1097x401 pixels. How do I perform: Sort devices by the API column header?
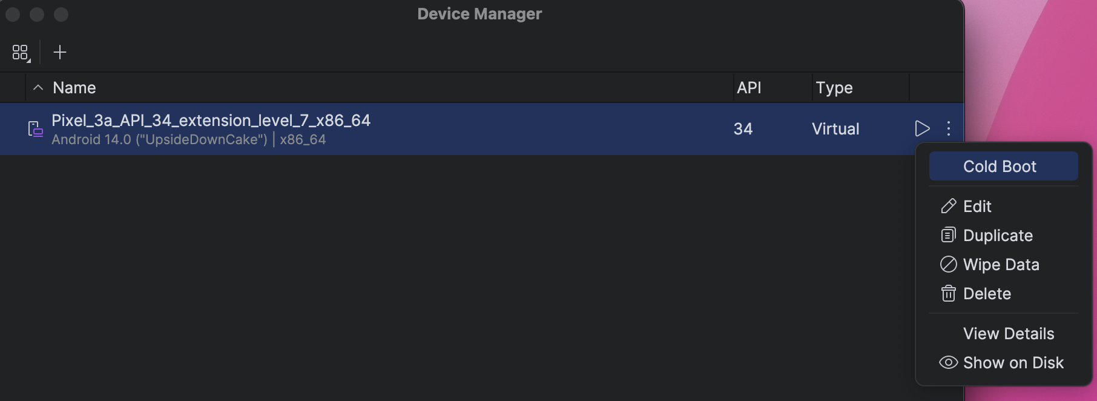pos(749,88)
